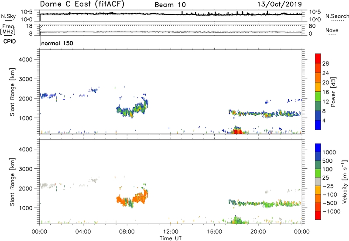Click the 'Nave' legend label
Image resolution: width=349 pixels, height=241 pixels.
tap(332, 30)
